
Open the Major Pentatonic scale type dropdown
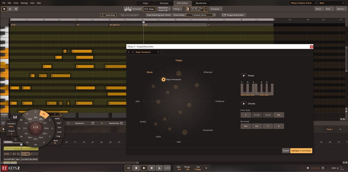click(147, 52)
